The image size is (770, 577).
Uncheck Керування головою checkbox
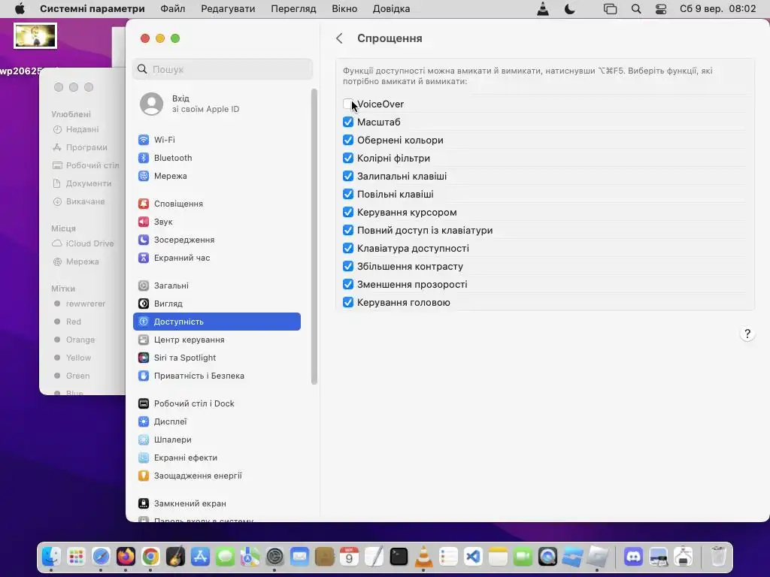[347, 302]
